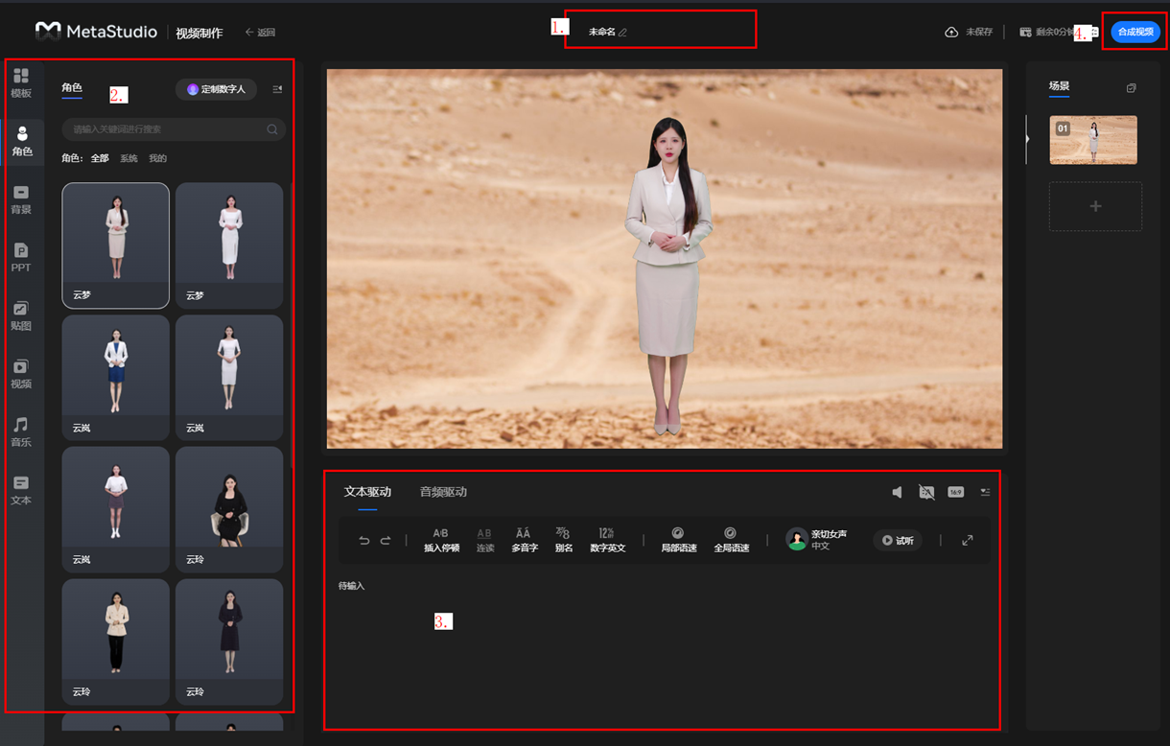
Task: Click the 连读 tool
Action: (x=484, y=540)
